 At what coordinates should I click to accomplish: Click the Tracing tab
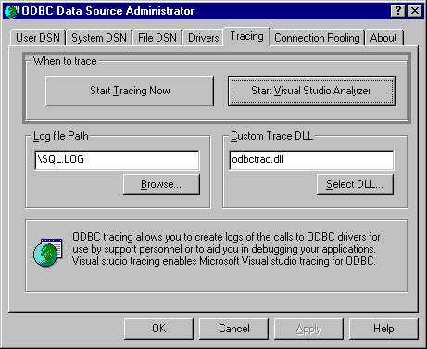[x=246, y=36]
